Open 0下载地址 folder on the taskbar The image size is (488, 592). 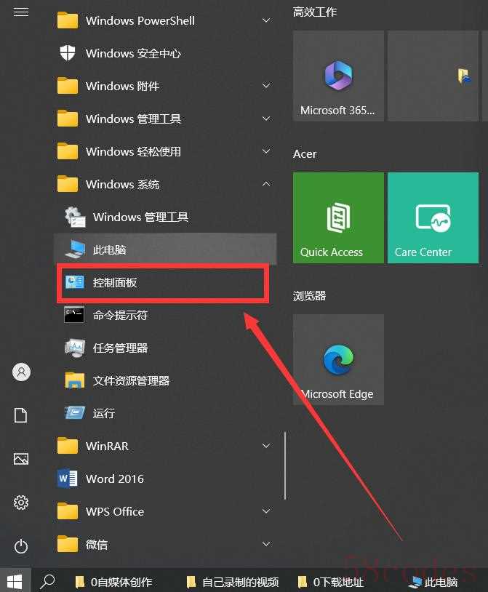pyautogui.click(x=331, y=582)
